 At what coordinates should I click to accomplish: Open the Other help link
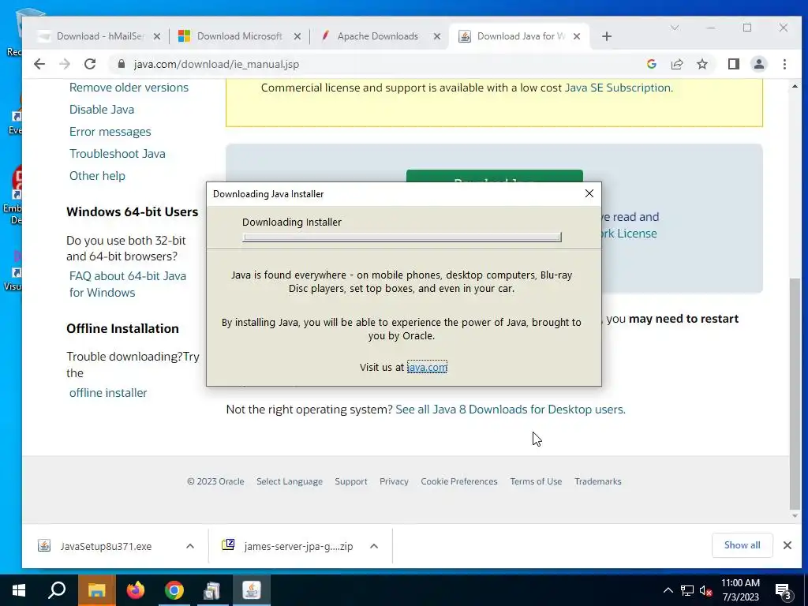[97, 176]
